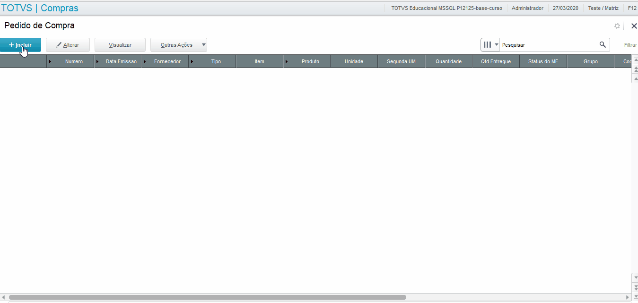Click the sort arrow in the Numero column

50,62
